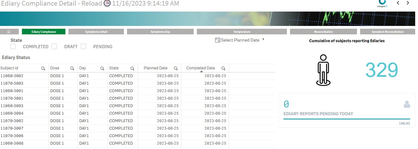Sort by Subject id column header
This screenshot has width=418, height=149.
9,68
